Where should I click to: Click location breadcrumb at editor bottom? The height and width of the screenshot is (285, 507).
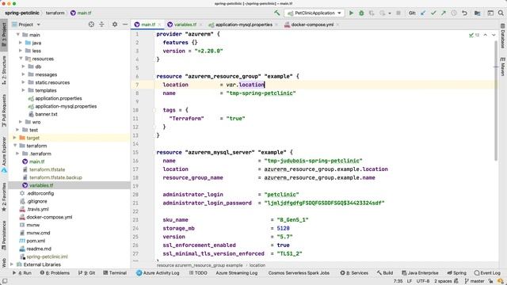click(x=257, y=265)
